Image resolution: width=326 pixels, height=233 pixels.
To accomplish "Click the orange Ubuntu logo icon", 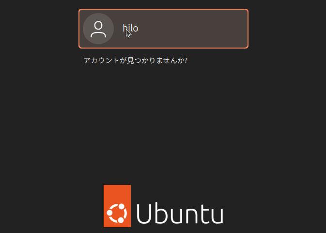I will point(117,206).
